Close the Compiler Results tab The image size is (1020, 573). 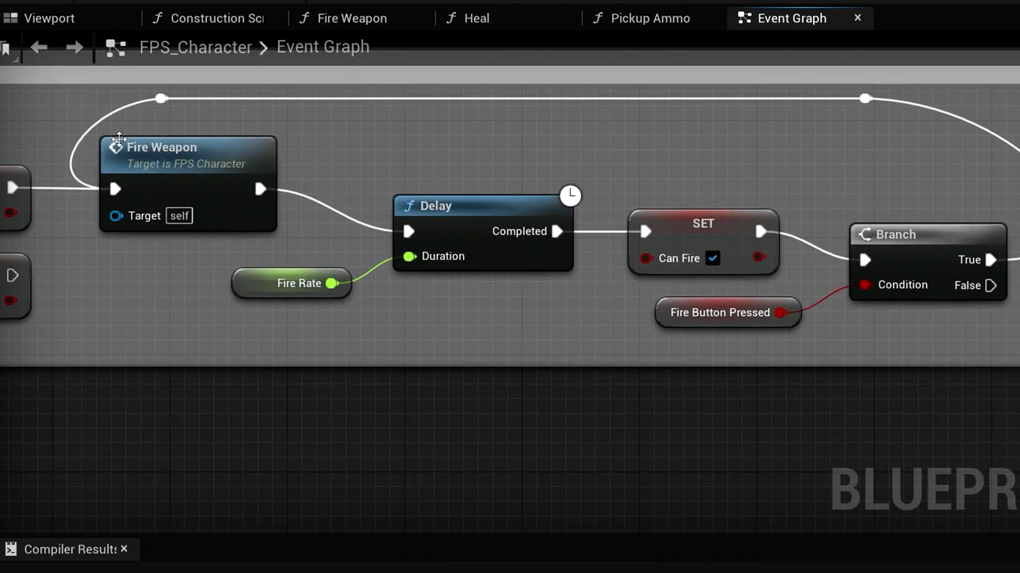point(124,549)
